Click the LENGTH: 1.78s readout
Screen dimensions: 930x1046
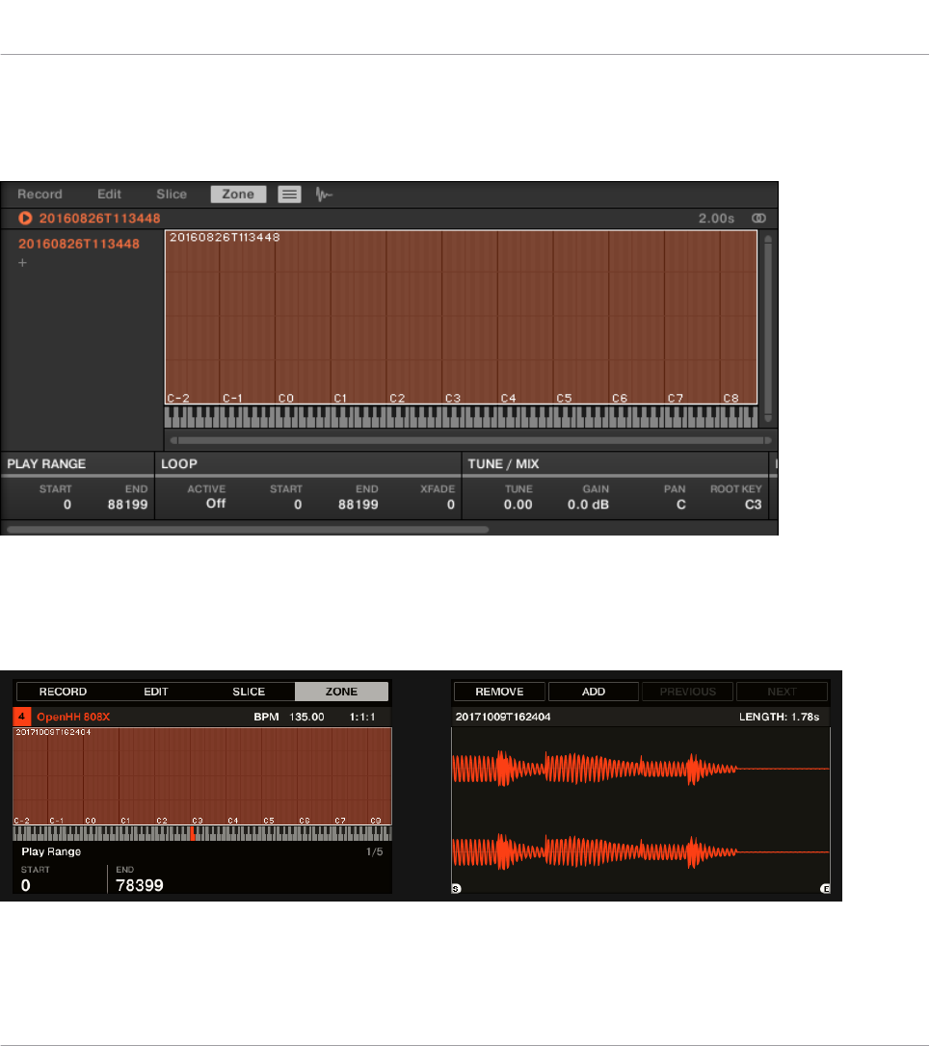point(779,718)
